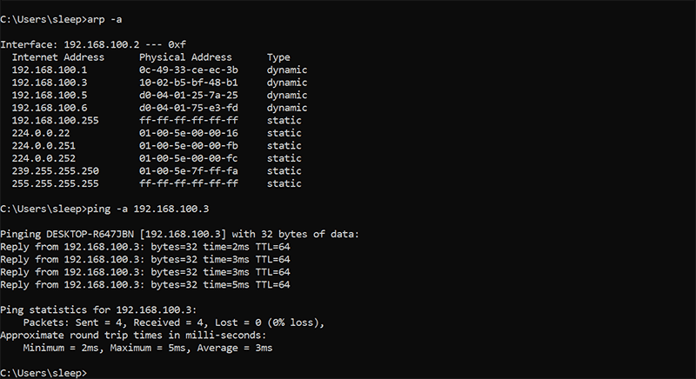The width and height of the screenshot is (696, 379).
Task: Click the 'Ping statistics for 192.168.100.3' line
Action: (x=98, y=309)
